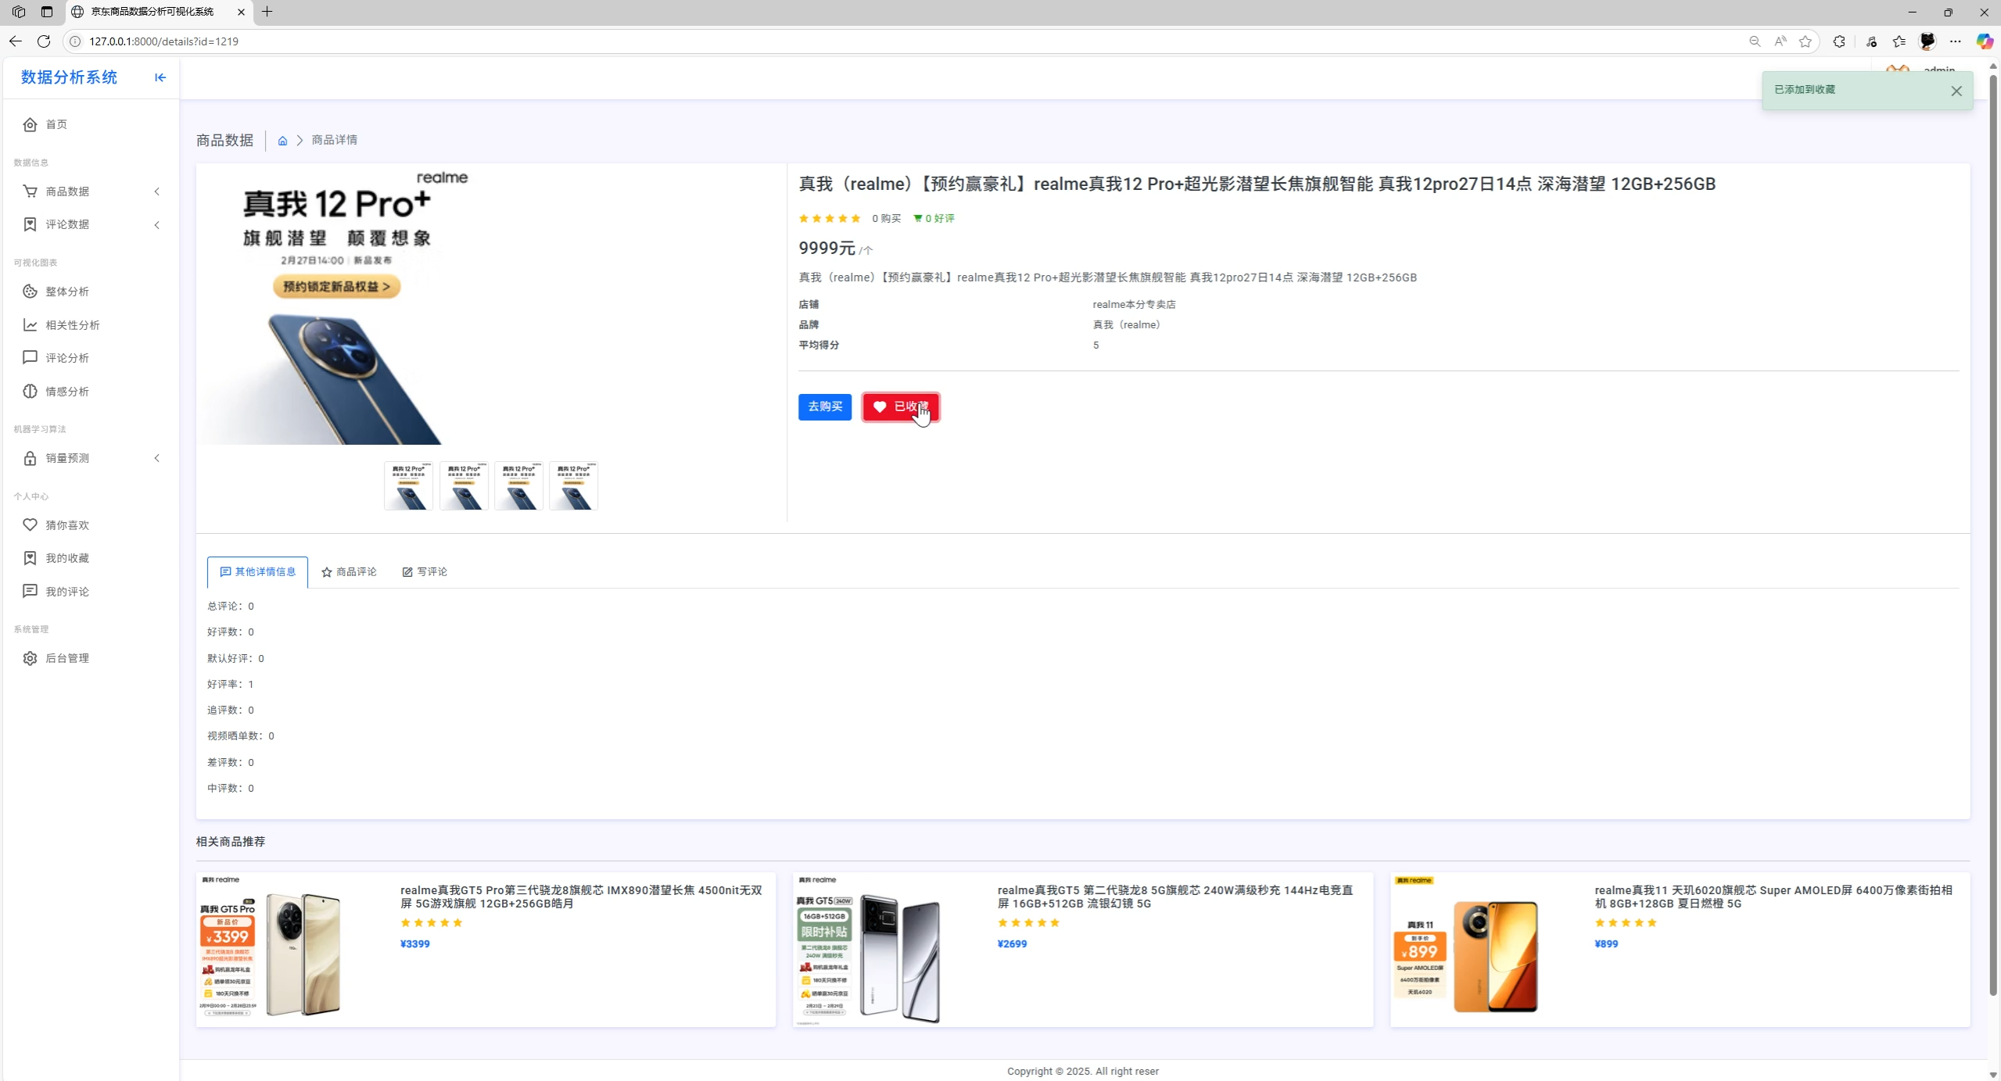The image size is (2001, 1081).
Task: Click the 去购买 button
Action: coord(824,406)
